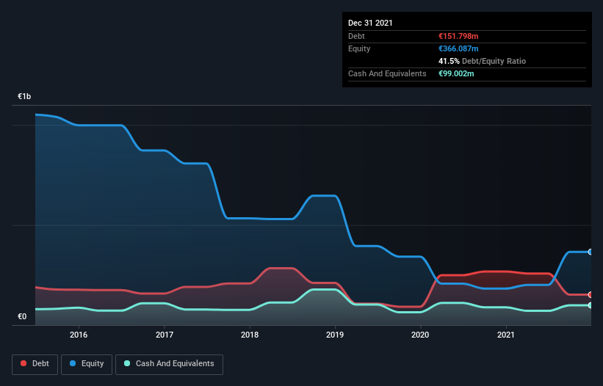
Task: Click the €0 y-axis label
Action: [x=22, y=316]
